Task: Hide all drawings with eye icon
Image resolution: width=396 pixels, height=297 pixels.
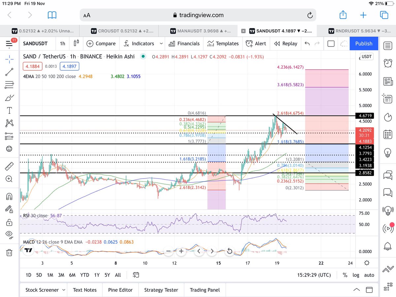Action: 9,235
